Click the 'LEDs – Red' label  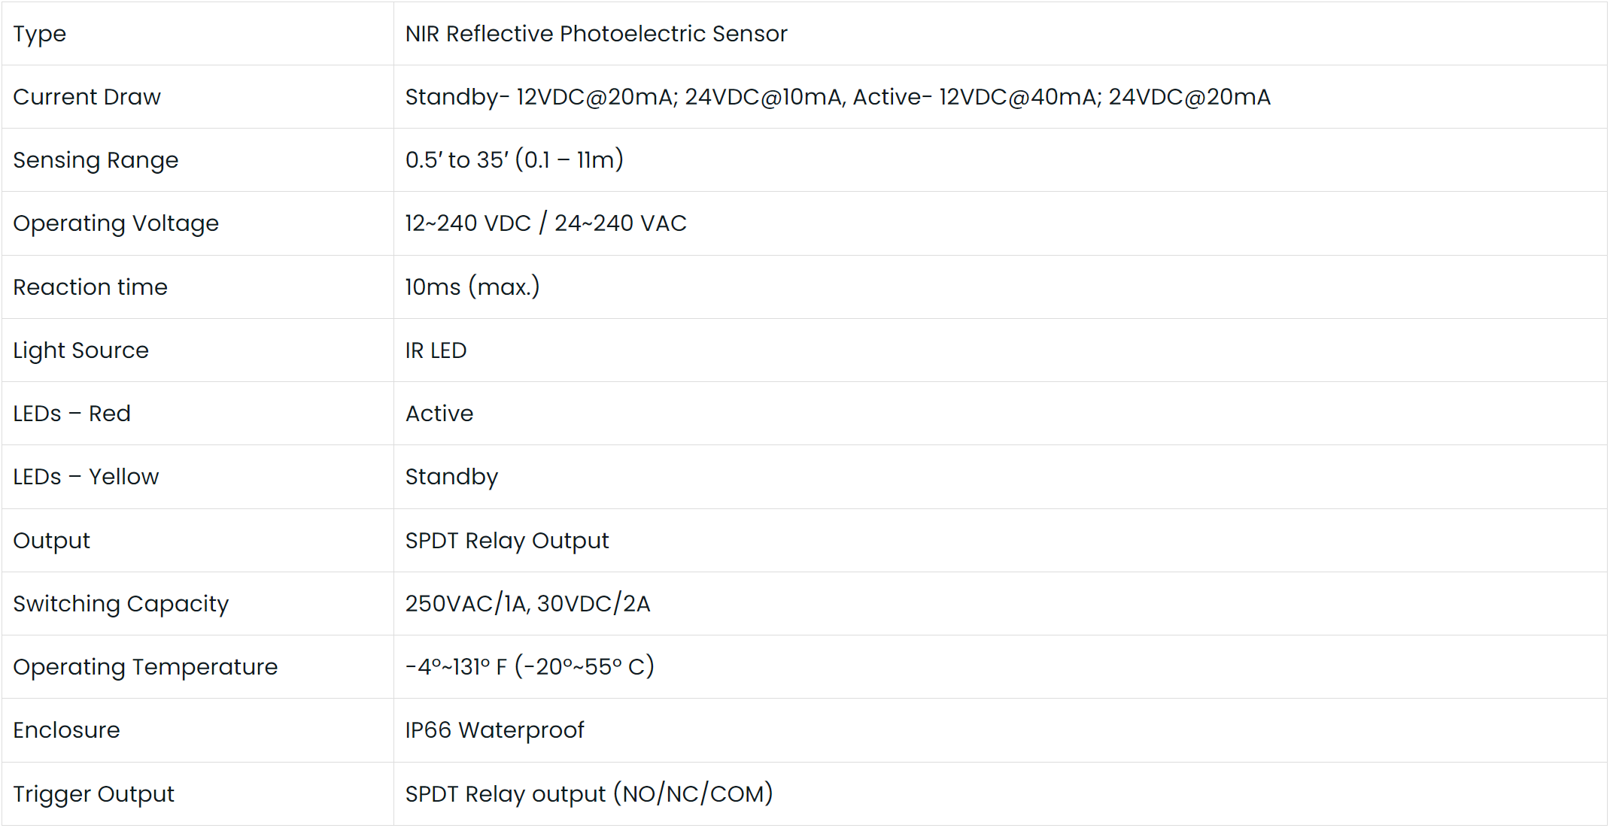coord(71,414)
